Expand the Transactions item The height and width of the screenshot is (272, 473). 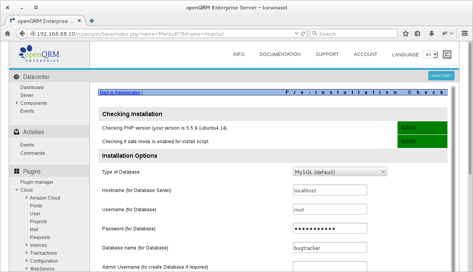coord(27,253)
